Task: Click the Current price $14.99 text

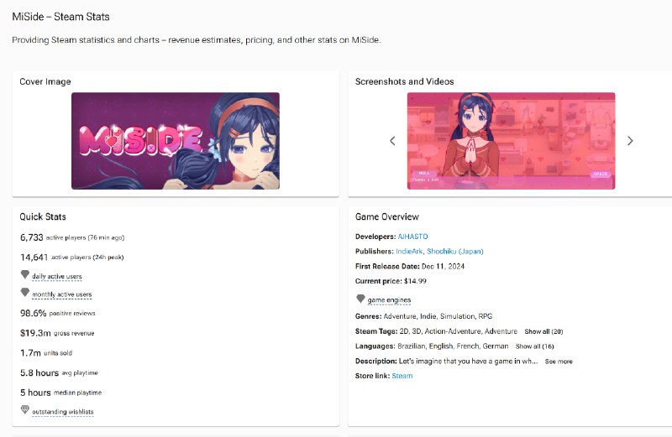Action: [391, 281]
